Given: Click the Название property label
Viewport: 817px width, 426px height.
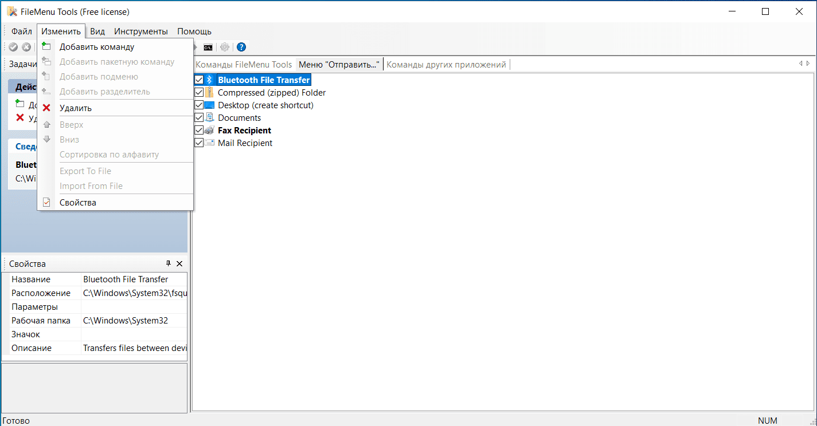Looking at the screenshot, I should tap(31, 279).
